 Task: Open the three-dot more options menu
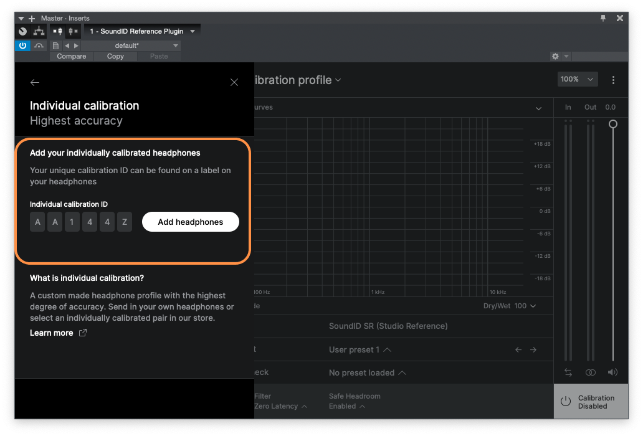pos(613,80)
